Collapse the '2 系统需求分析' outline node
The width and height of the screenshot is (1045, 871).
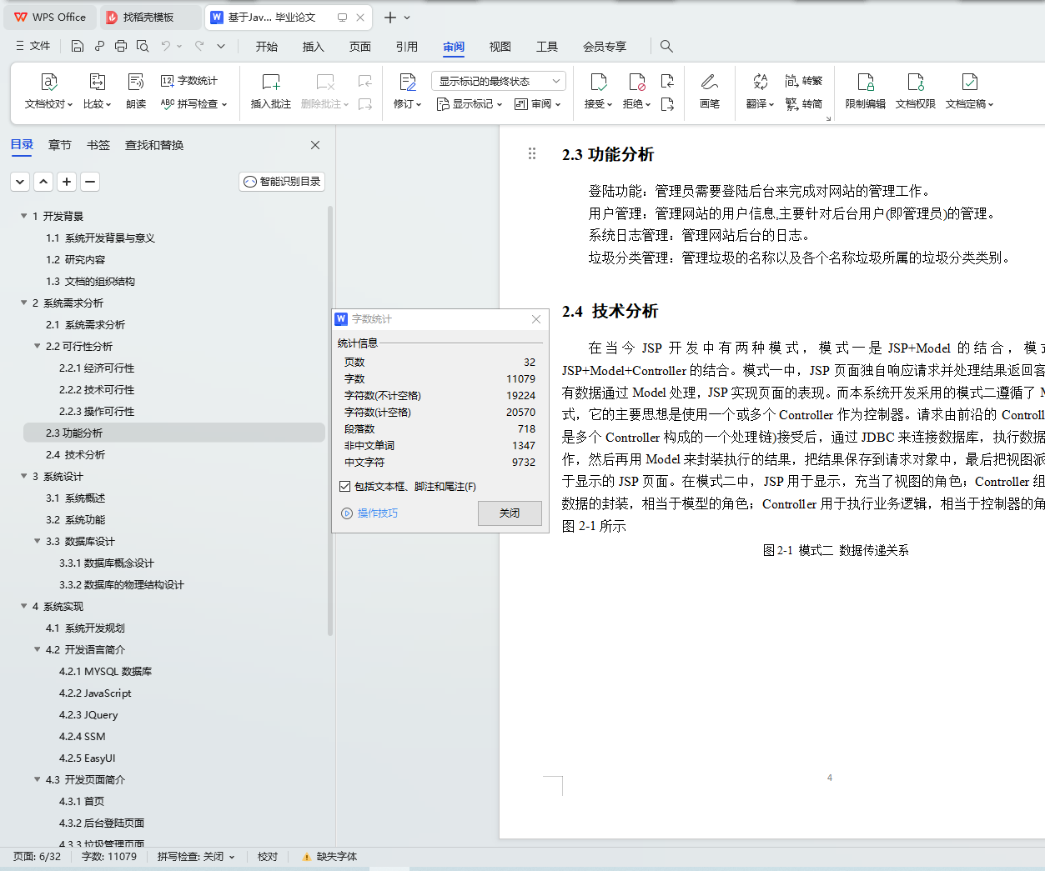pos(24,303)
